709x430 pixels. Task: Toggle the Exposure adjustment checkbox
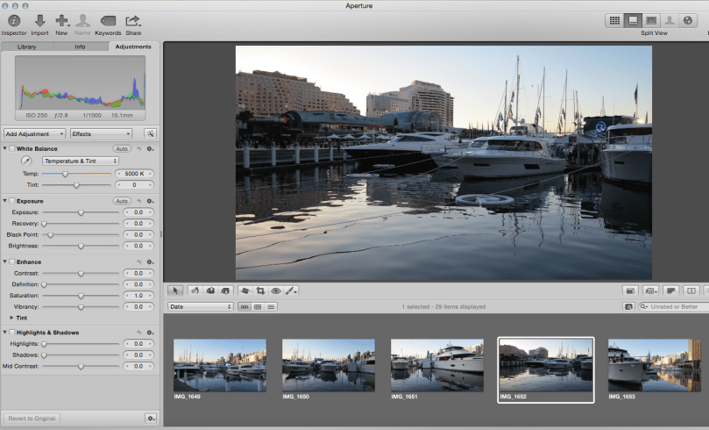(11, 201)
